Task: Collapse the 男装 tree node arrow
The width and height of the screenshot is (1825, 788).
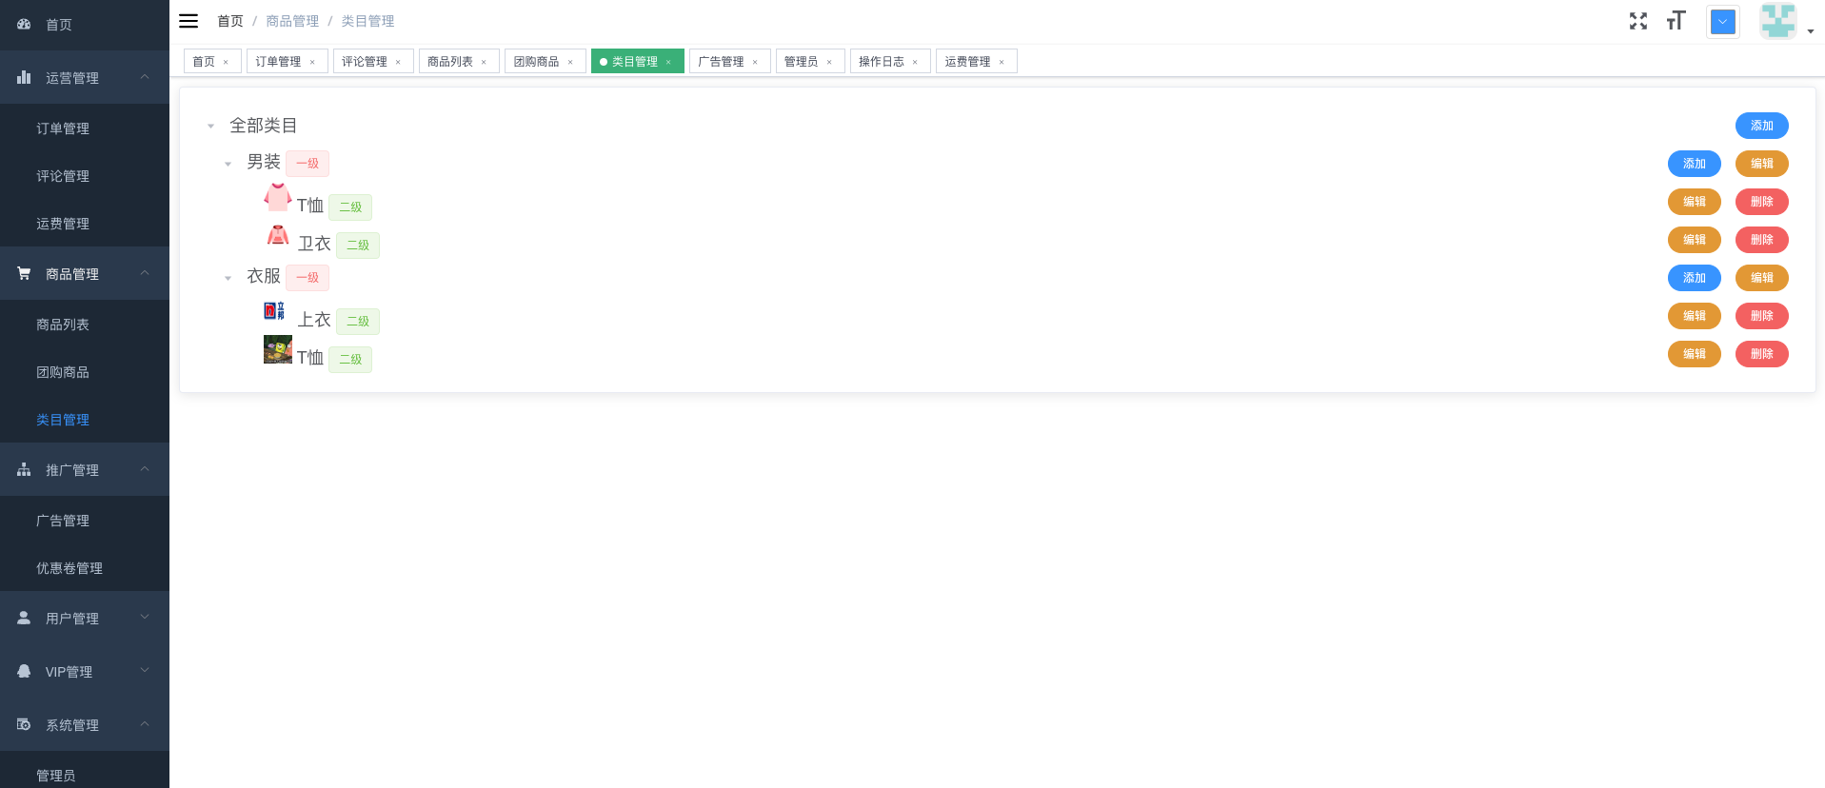Action: 228,164
